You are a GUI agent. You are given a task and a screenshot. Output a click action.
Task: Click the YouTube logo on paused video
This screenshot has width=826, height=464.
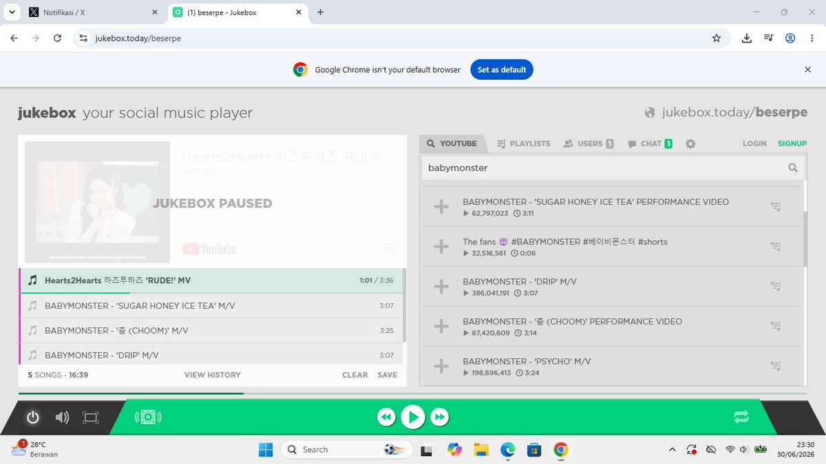pos(209,249)
